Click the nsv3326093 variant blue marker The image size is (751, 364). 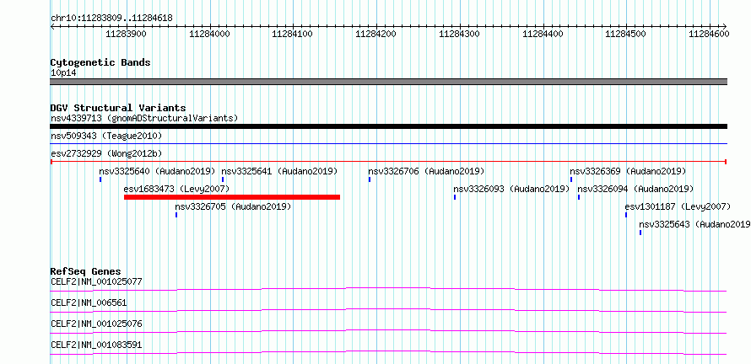click(455, 197)
